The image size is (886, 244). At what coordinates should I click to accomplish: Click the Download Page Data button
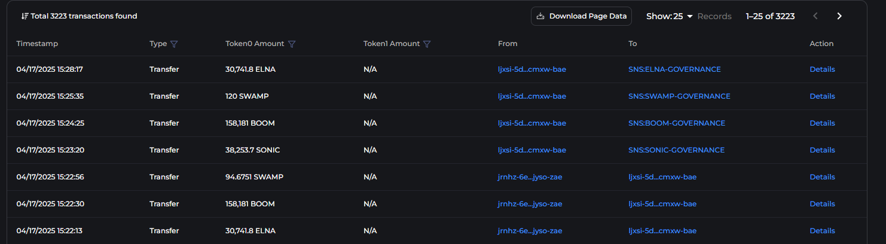coord(581,16)
